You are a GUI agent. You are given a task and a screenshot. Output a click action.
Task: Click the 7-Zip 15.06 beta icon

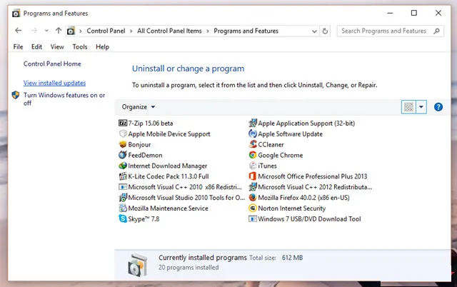pos(123,124)
